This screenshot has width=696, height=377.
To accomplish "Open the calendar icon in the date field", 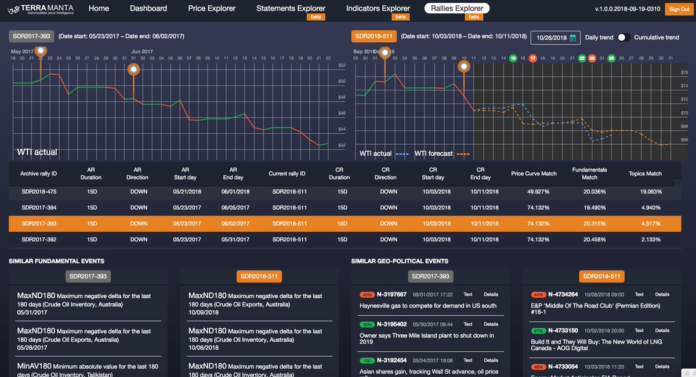I will [572, 38].
